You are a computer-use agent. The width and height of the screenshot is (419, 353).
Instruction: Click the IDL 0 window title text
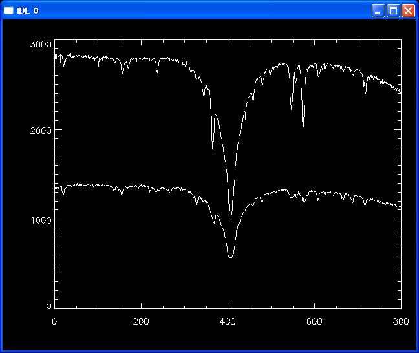28,11
